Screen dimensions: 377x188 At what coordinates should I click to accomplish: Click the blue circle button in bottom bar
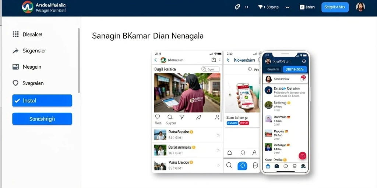click(x=242, y=166)
